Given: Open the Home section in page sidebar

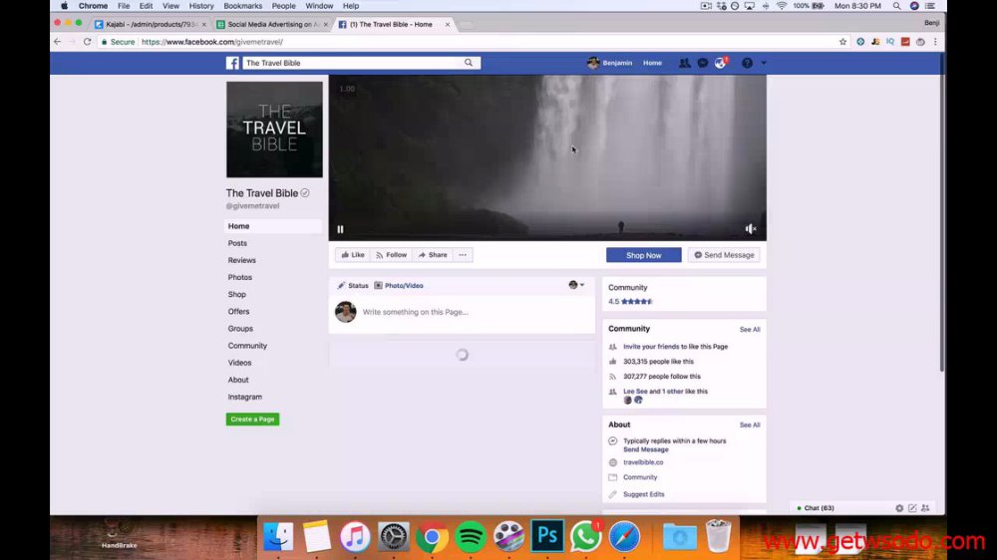Looking at the screenshot, I should click(x=273, y=226).
